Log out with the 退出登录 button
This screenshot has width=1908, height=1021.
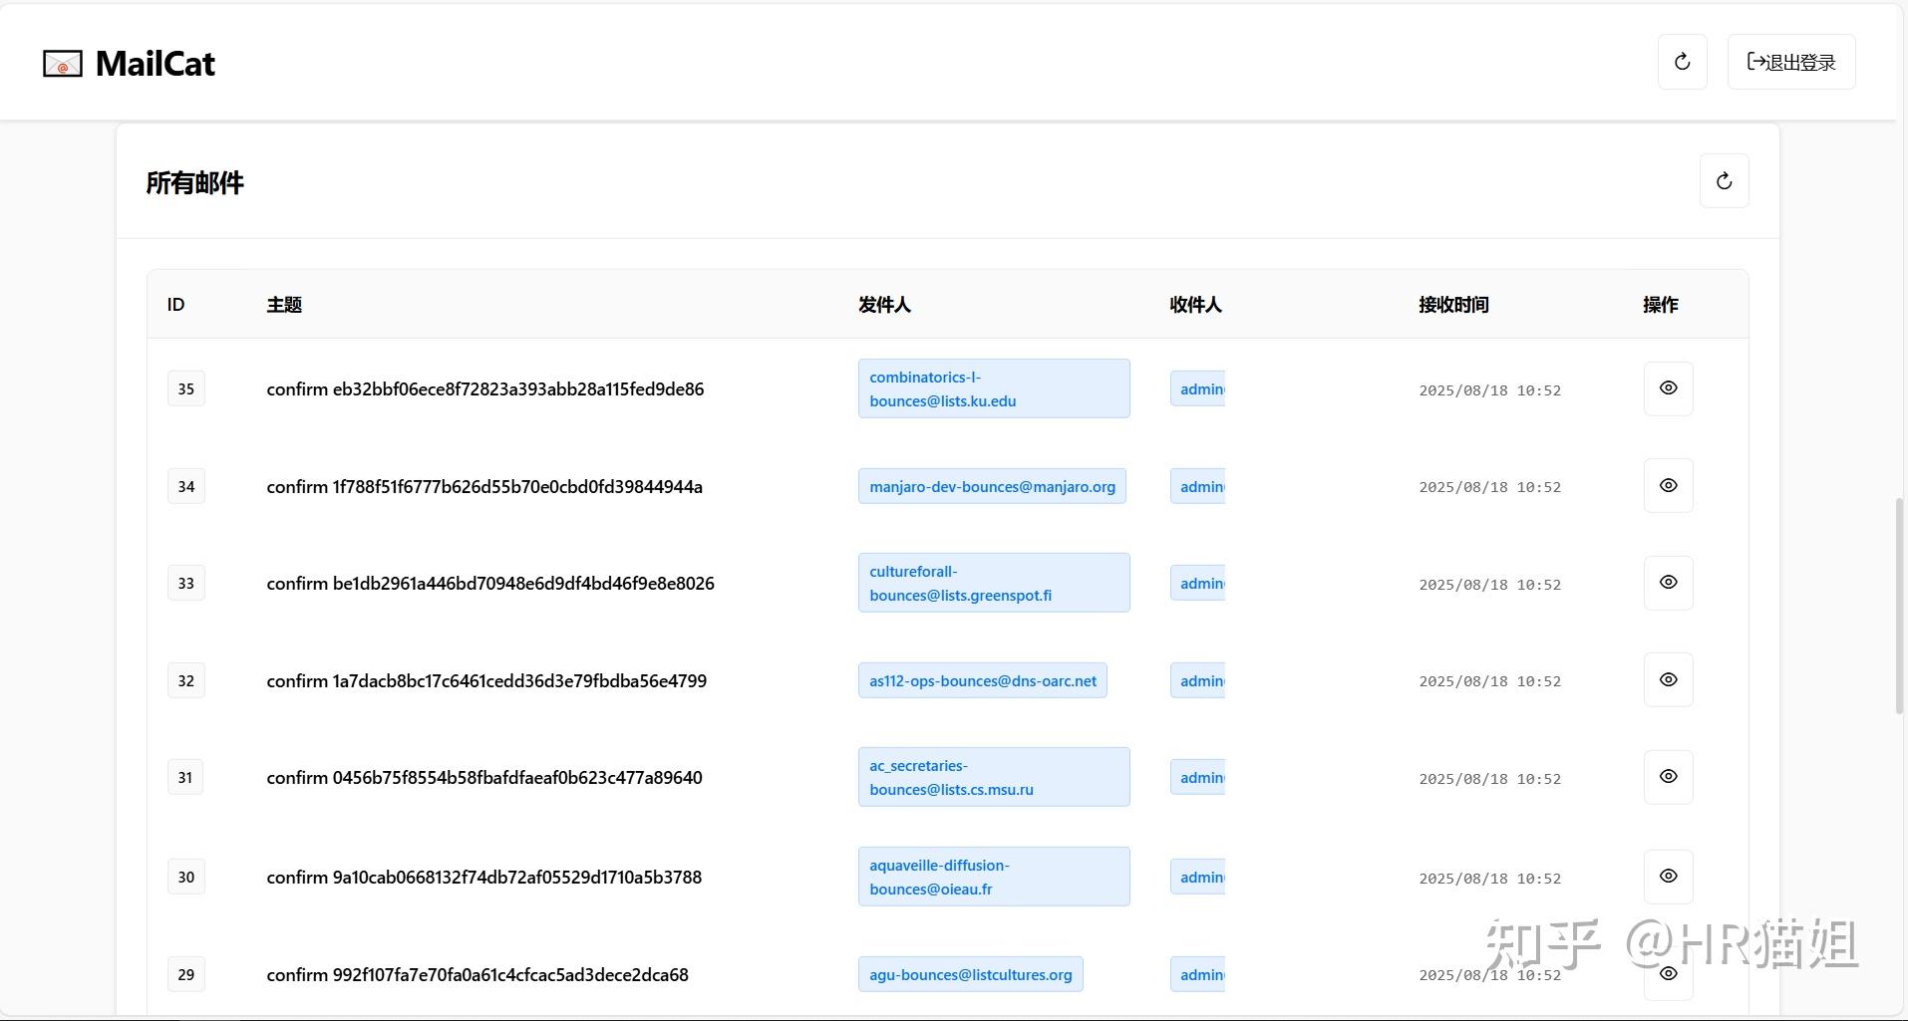point(1791,62)
